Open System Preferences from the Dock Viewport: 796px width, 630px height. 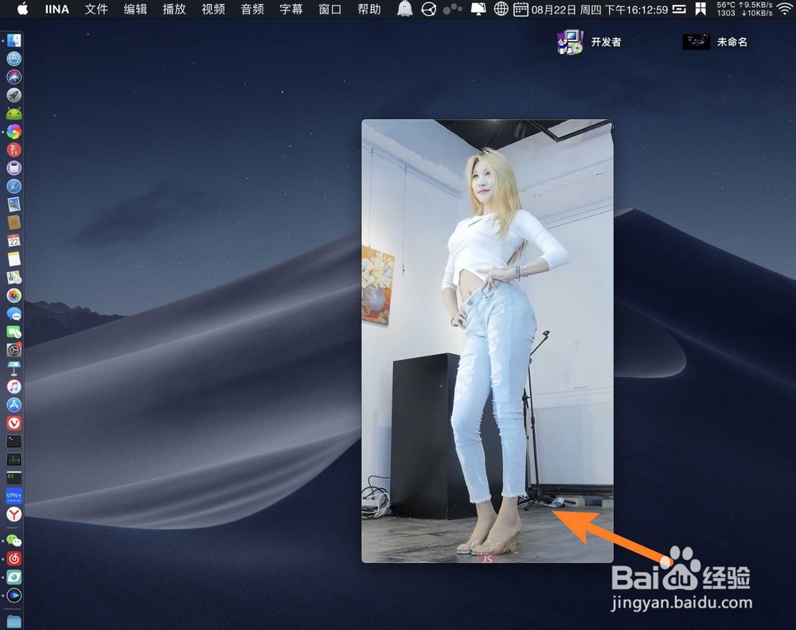coord(14,350)
